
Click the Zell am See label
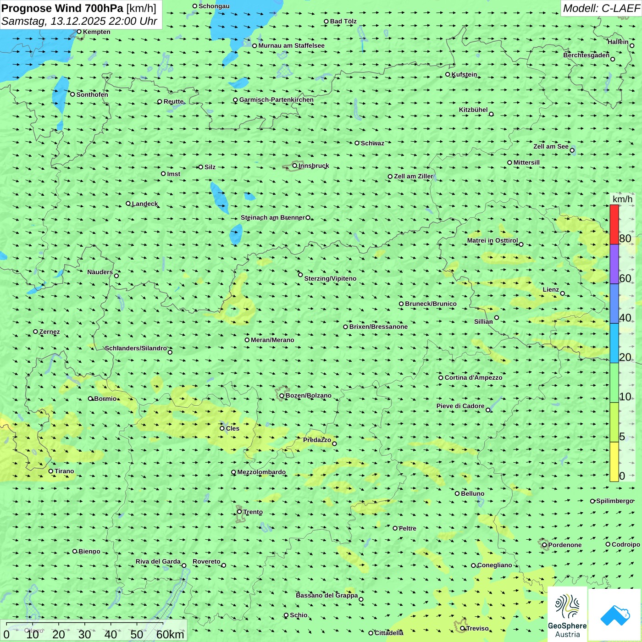pos(551,146)
